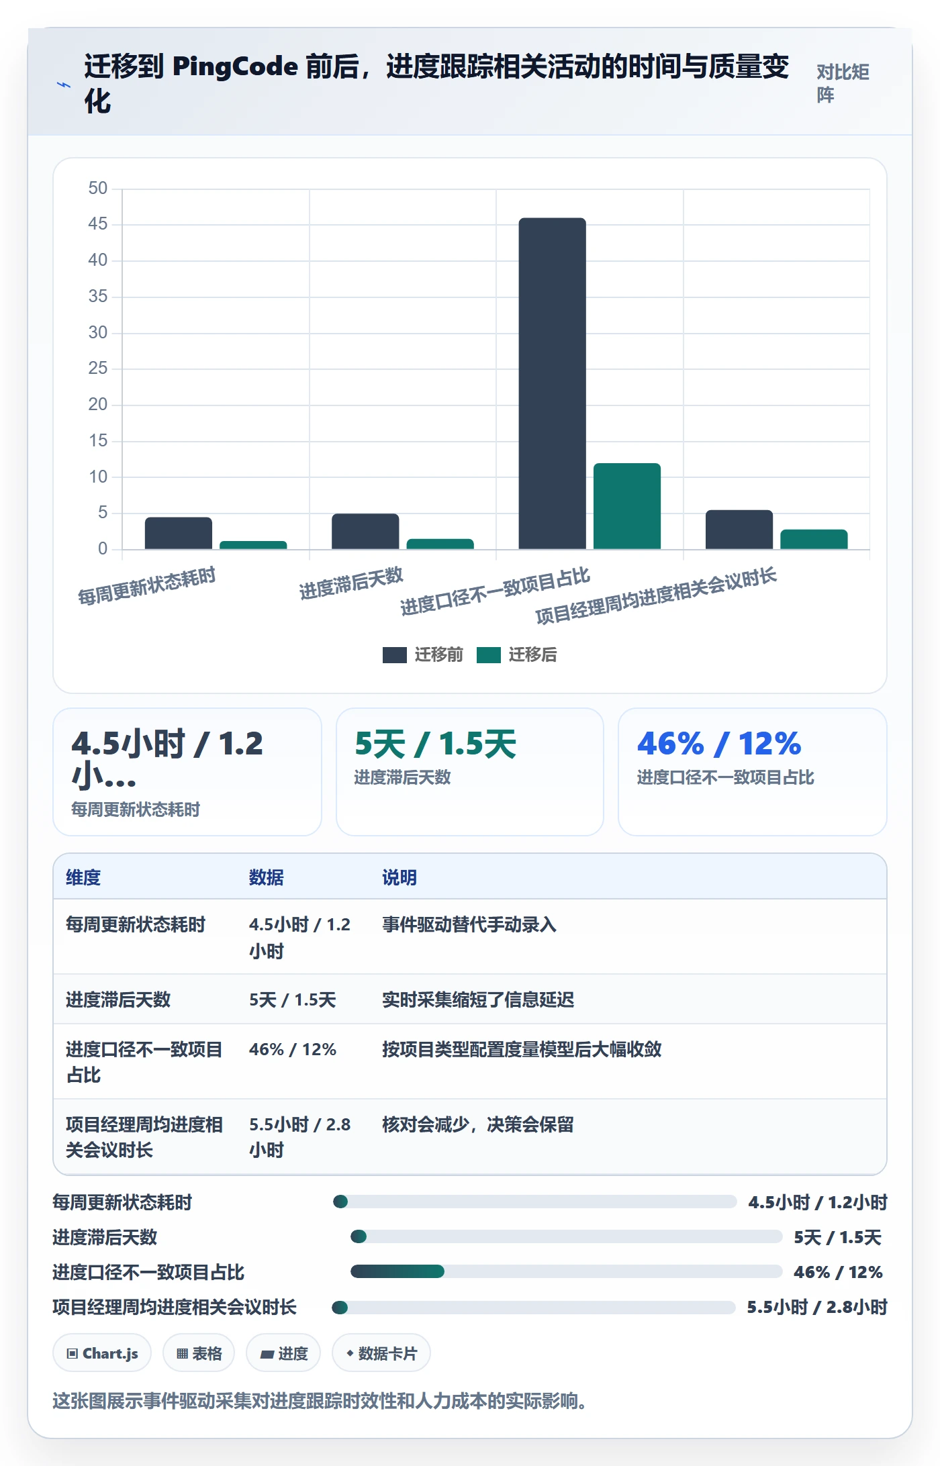Click the 对比矩阵 label in the header
Viewport: 940px width, 1466px height.
click(843, 83)
